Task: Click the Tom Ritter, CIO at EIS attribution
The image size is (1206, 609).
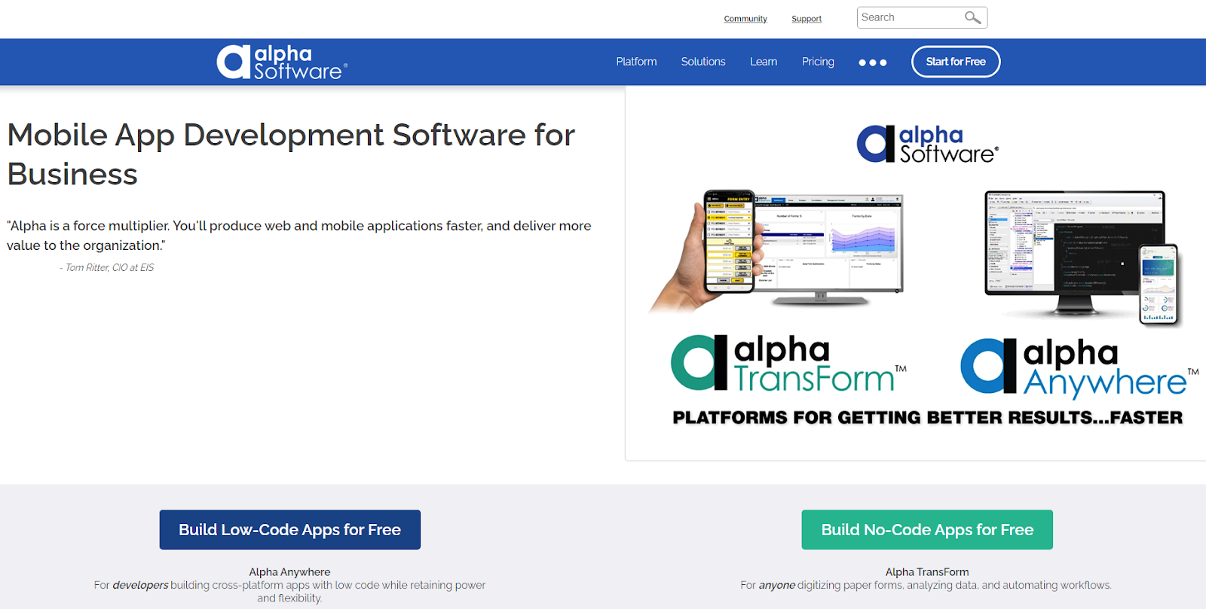Action: (107, 267)
